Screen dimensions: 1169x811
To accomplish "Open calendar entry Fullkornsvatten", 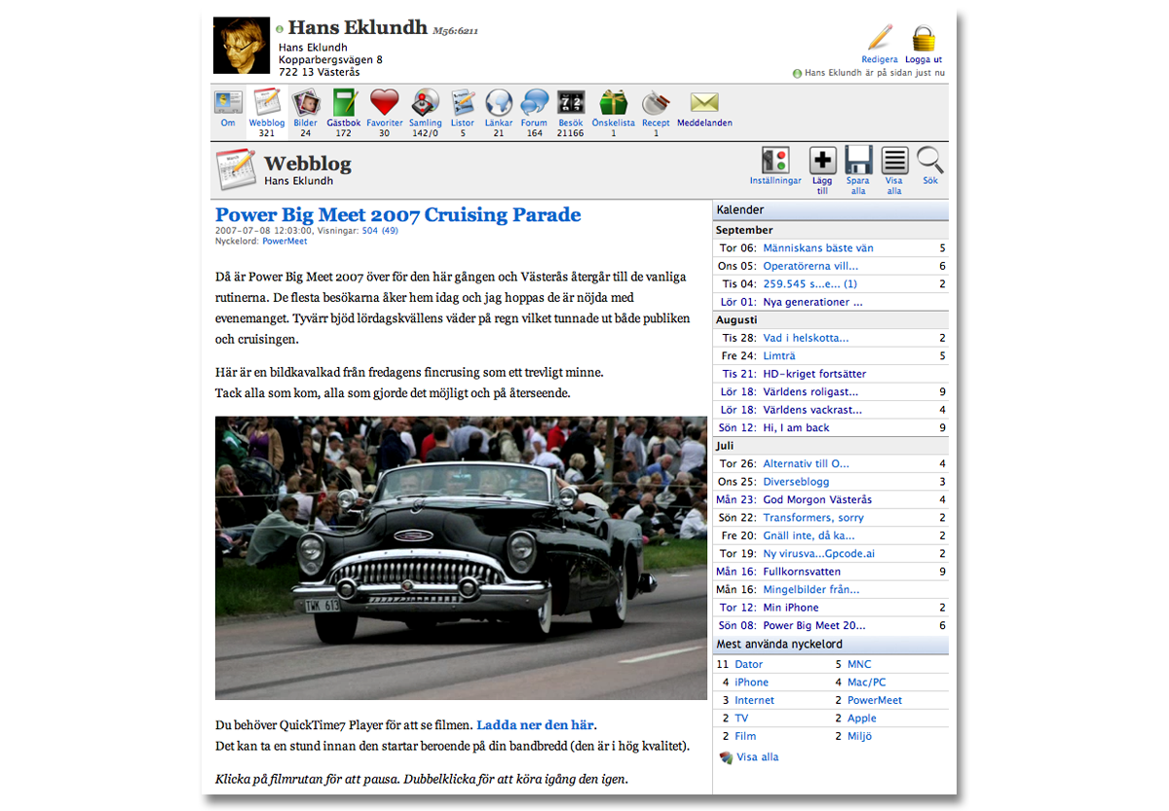I will pyautogui.click(x=802, y=571).
